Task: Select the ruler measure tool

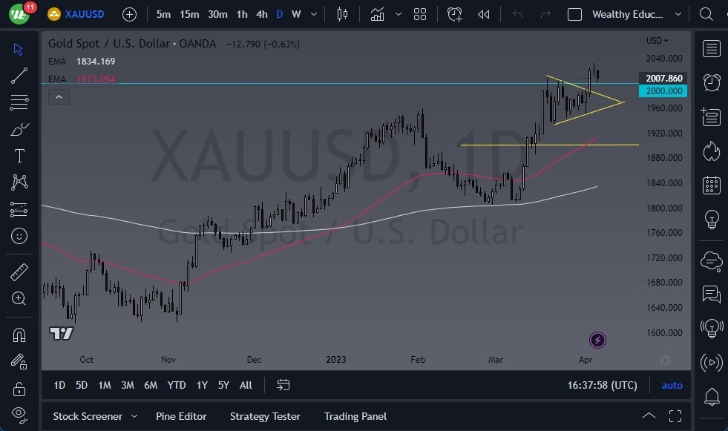Action: tap(19, 272)
